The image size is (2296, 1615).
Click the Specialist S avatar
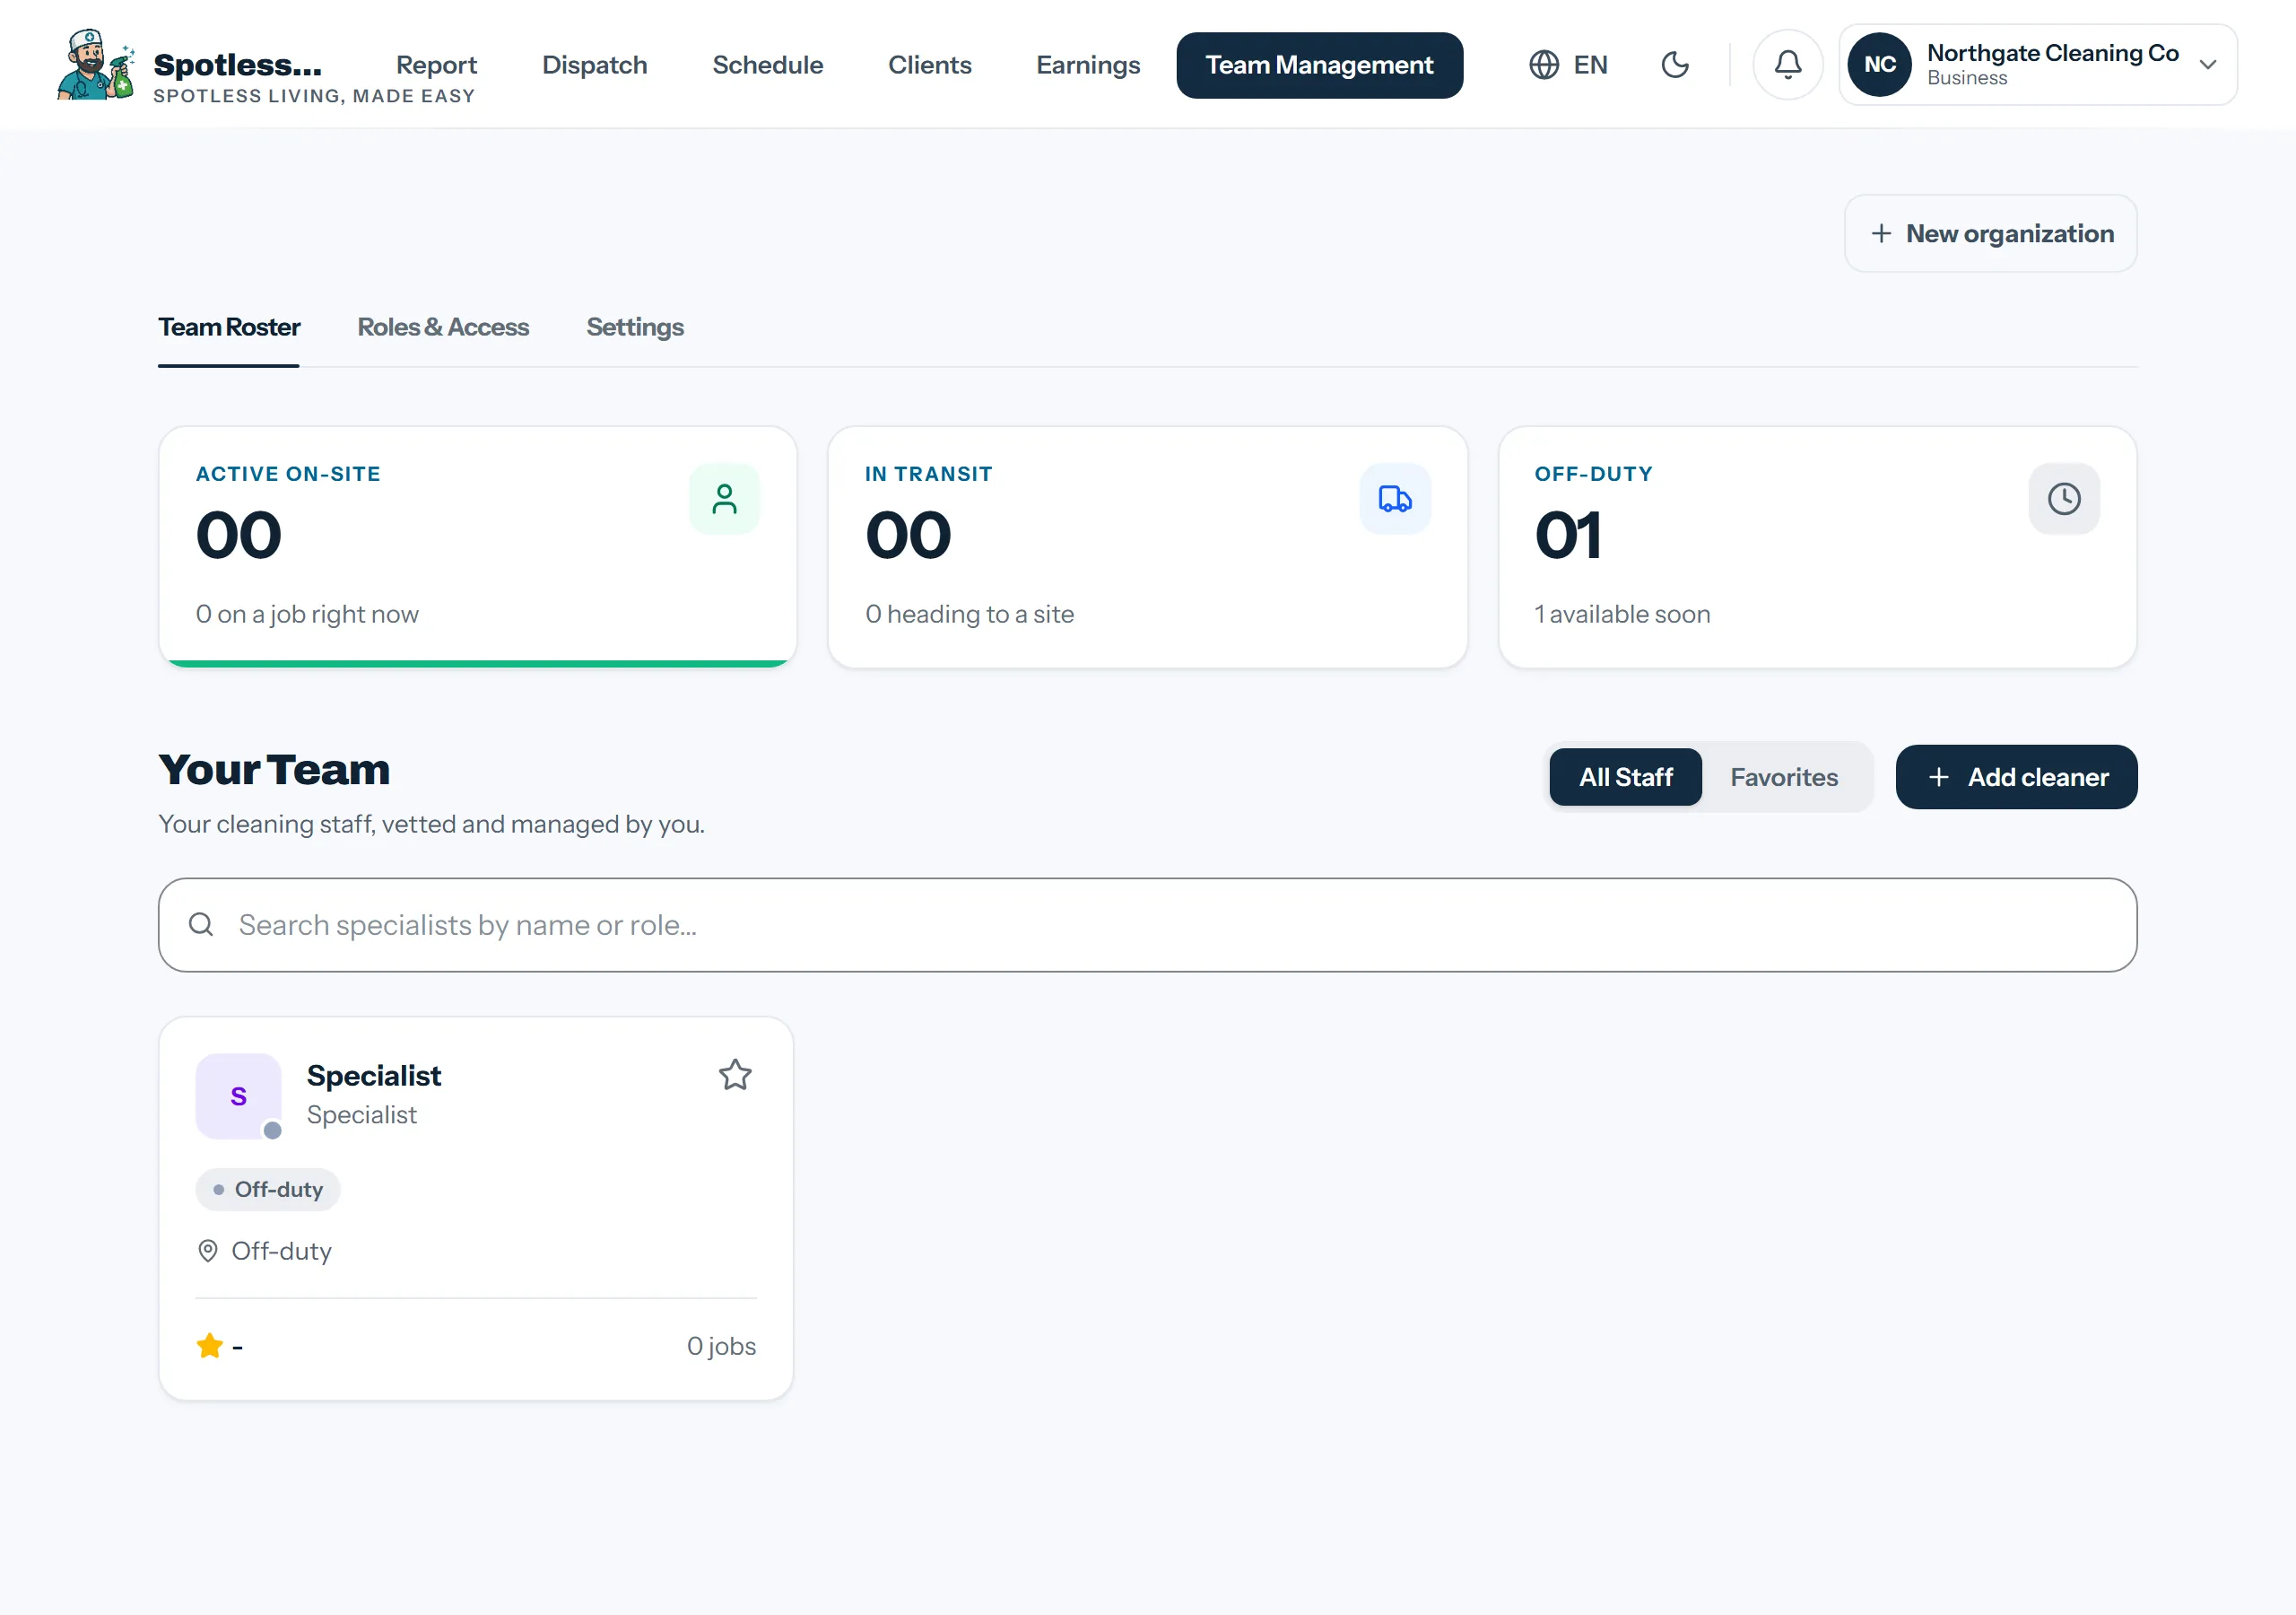coord(238,1096)
